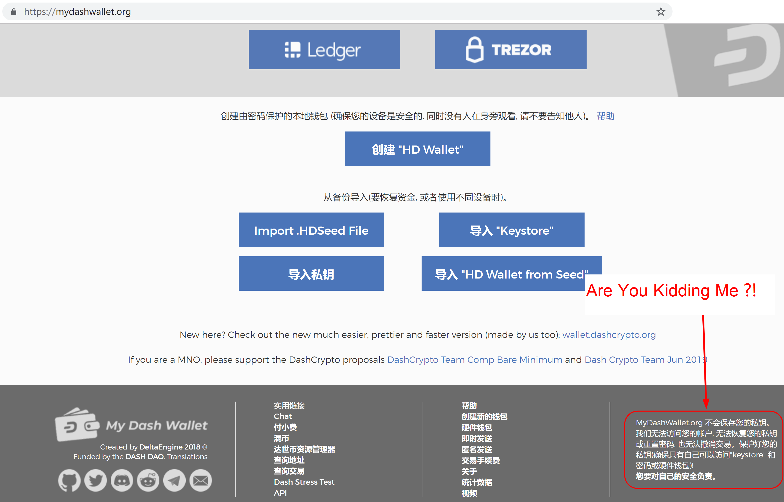Open the email envelope icon in footer
This screenshot has width=784, height=502.
coord(201,480)
